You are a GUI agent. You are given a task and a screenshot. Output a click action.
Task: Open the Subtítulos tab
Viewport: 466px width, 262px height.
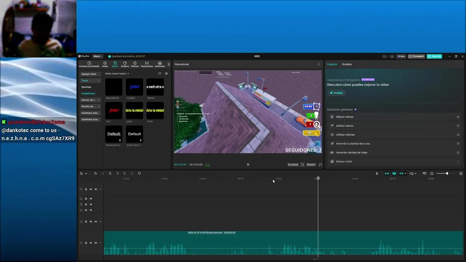(x=159, y=64)
